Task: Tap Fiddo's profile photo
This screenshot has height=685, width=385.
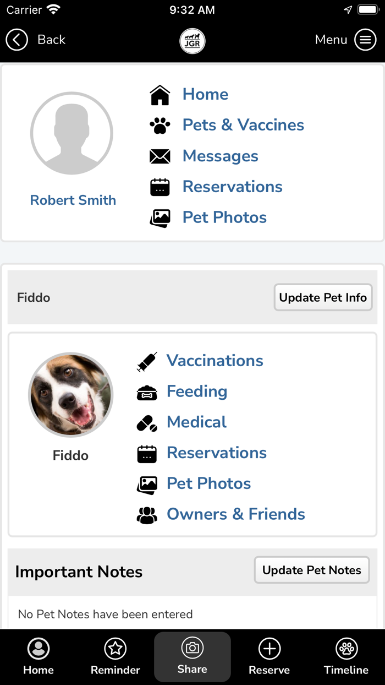Action: [70, 395]
